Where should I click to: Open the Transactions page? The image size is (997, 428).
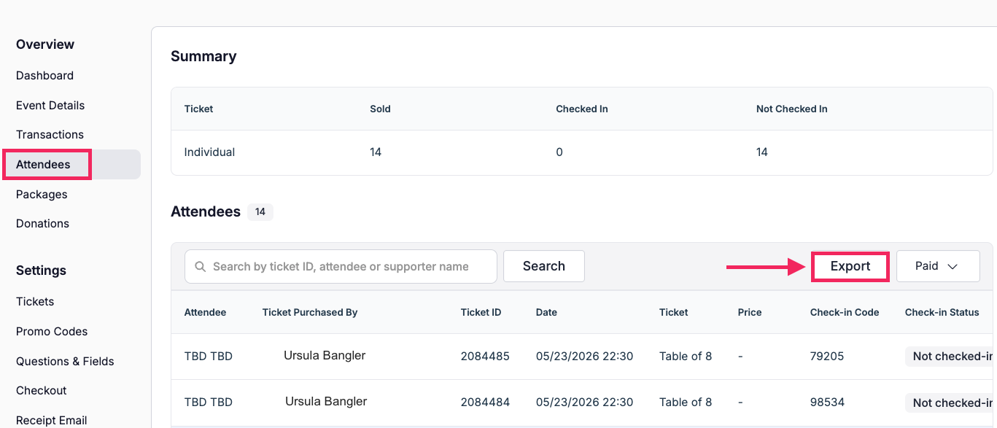(50, 135)
